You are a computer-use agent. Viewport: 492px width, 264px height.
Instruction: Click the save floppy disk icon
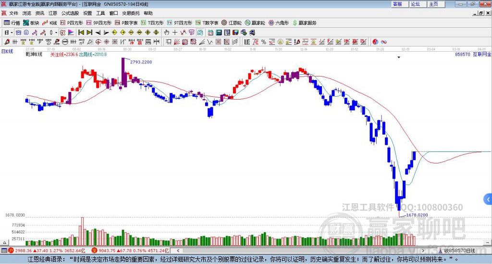pyautogui.click(x=235, y=33)
